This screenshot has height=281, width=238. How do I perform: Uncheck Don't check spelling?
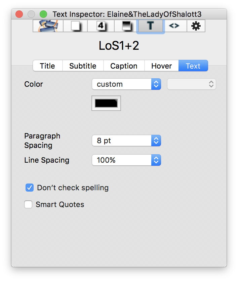[30, 188]
